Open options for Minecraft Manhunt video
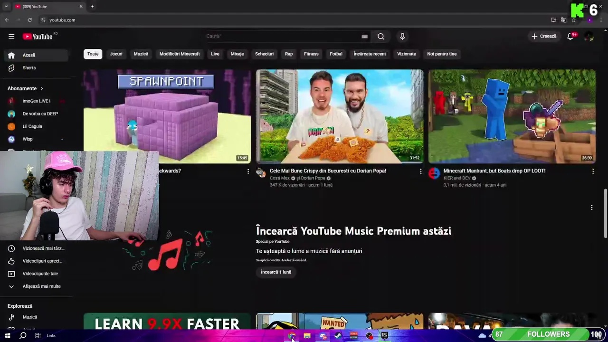The height and width of the screenshot is (342, 608). (593, 171)
